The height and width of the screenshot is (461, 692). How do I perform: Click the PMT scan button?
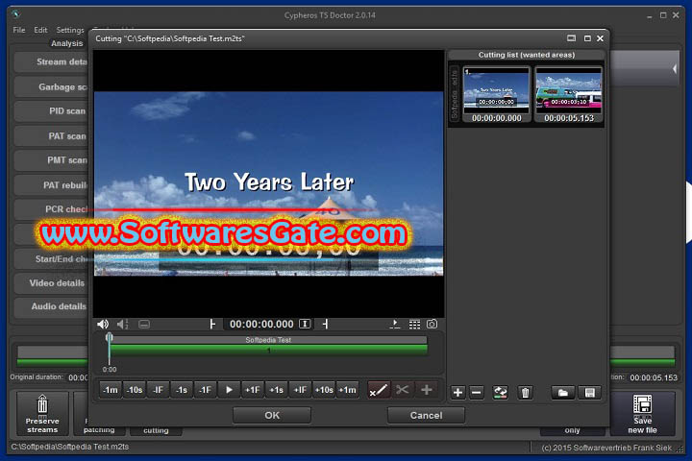tap(52, 160)
